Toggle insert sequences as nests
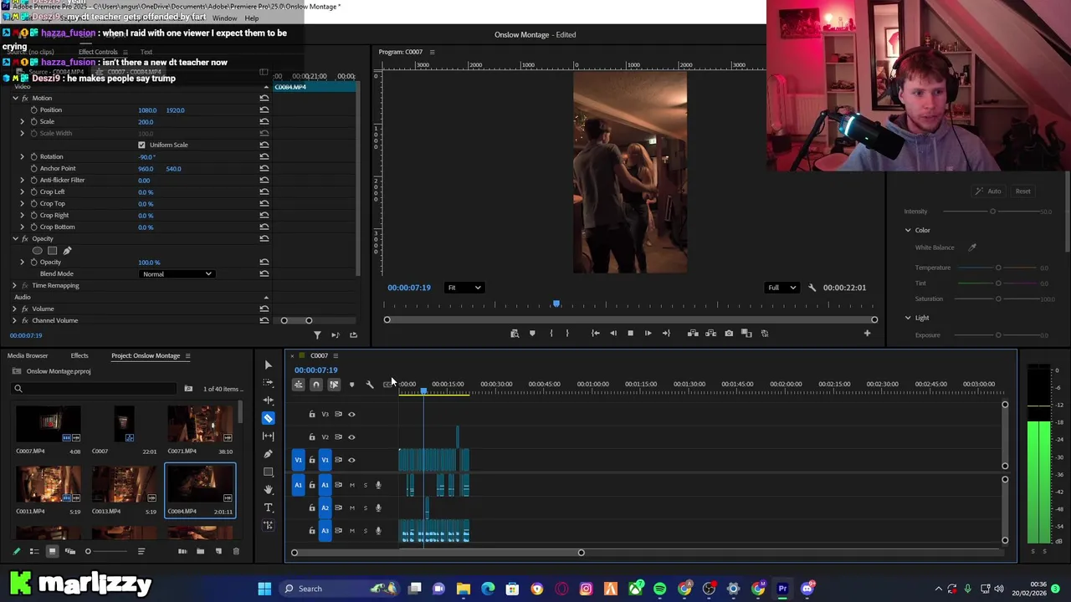Screen dimensions: 1071x602 (x=298, y=385)
